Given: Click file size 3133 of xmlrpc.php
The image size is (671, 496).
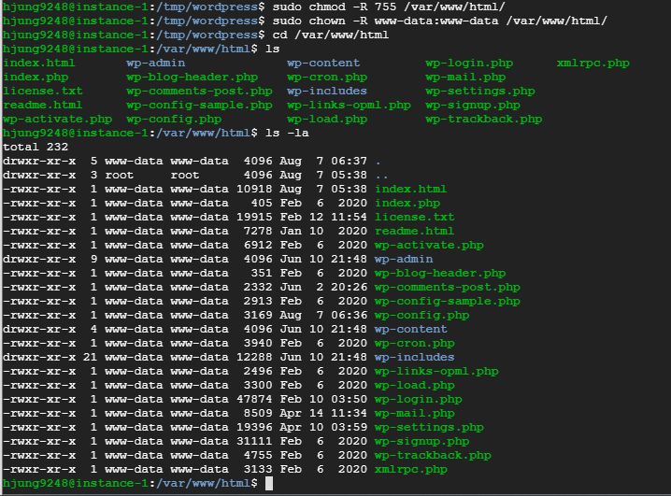Looking at the screenshot, I should coord(258,470).
